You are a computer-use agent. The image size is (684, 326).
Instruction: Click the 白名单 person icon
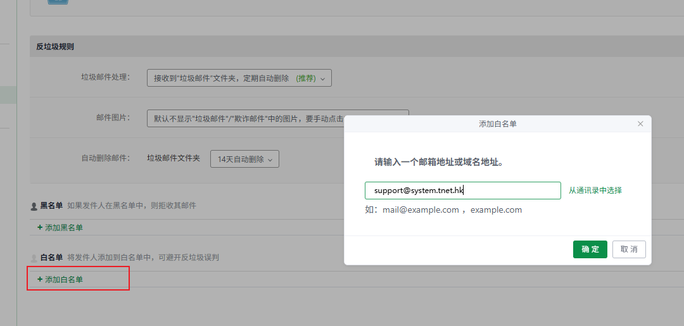coord(34,258)
